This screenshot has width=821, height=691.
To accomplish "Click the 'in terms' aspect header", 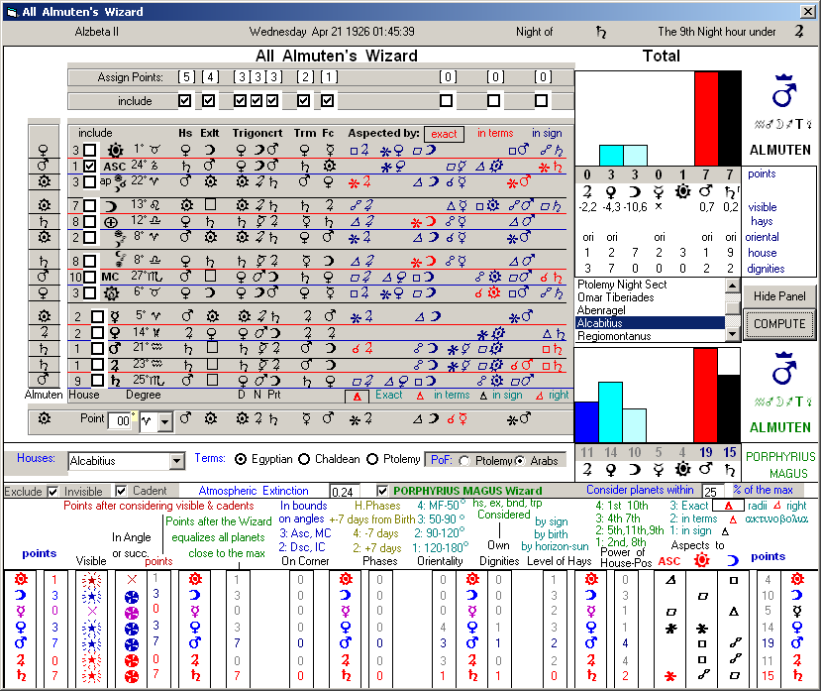I will pyautogui.click(x=495, y=133).
